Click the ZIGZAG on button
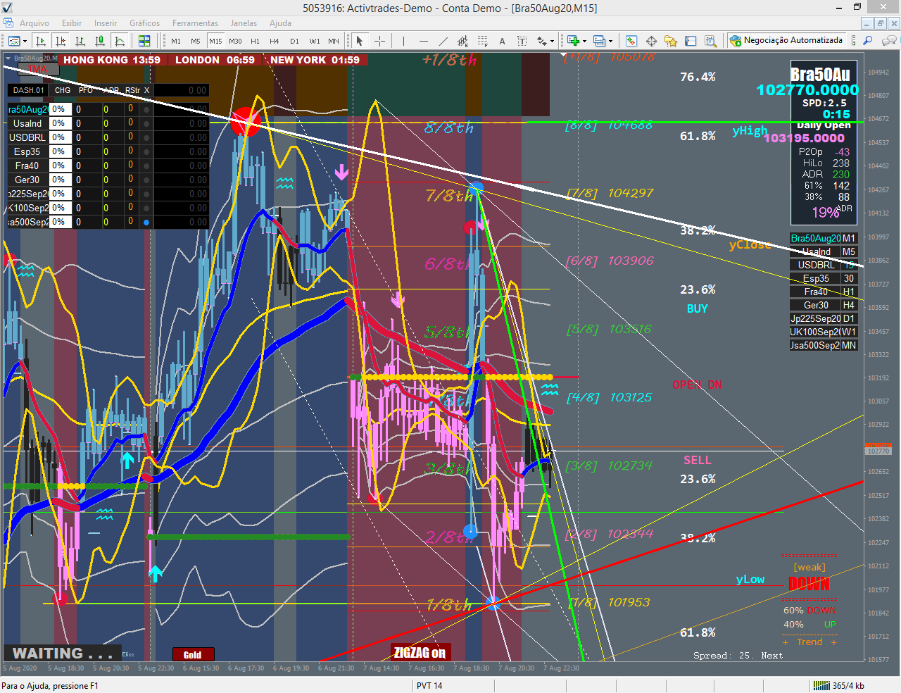The height and width of the screenshot is (693, 901). (420, 652)
